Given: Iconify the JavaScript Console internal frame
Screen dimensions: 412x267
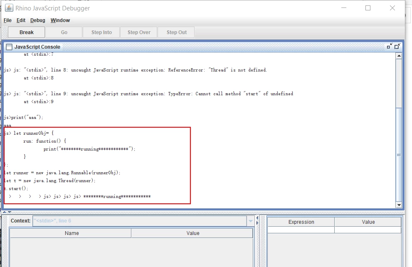Looking at the screenshot, I should (x=390, y=46).
